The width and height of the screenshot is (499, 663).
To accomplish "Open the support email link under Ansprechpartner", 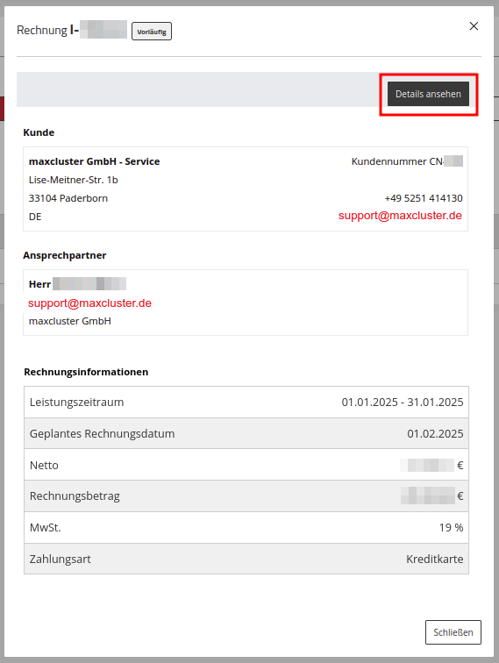I will pyautogui.click(x=89, y=303).
